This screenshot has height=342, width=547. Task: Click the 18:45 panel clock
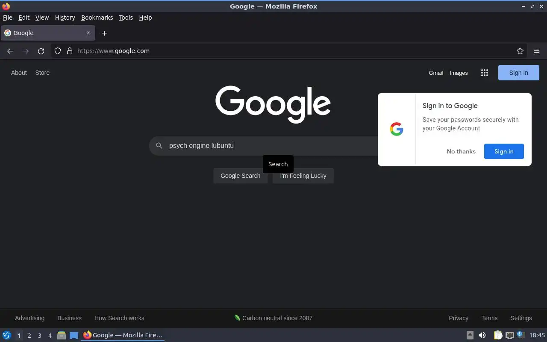click(x=537, y=335)
